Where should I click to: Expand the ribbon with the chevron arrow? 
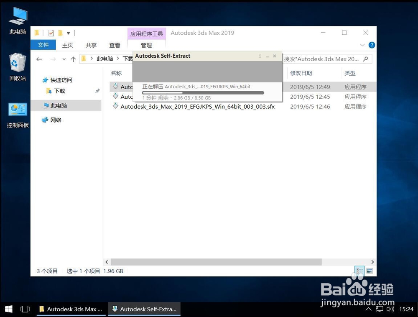(363, 45)
